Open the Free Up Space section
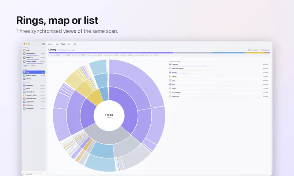 coord(34,75)
